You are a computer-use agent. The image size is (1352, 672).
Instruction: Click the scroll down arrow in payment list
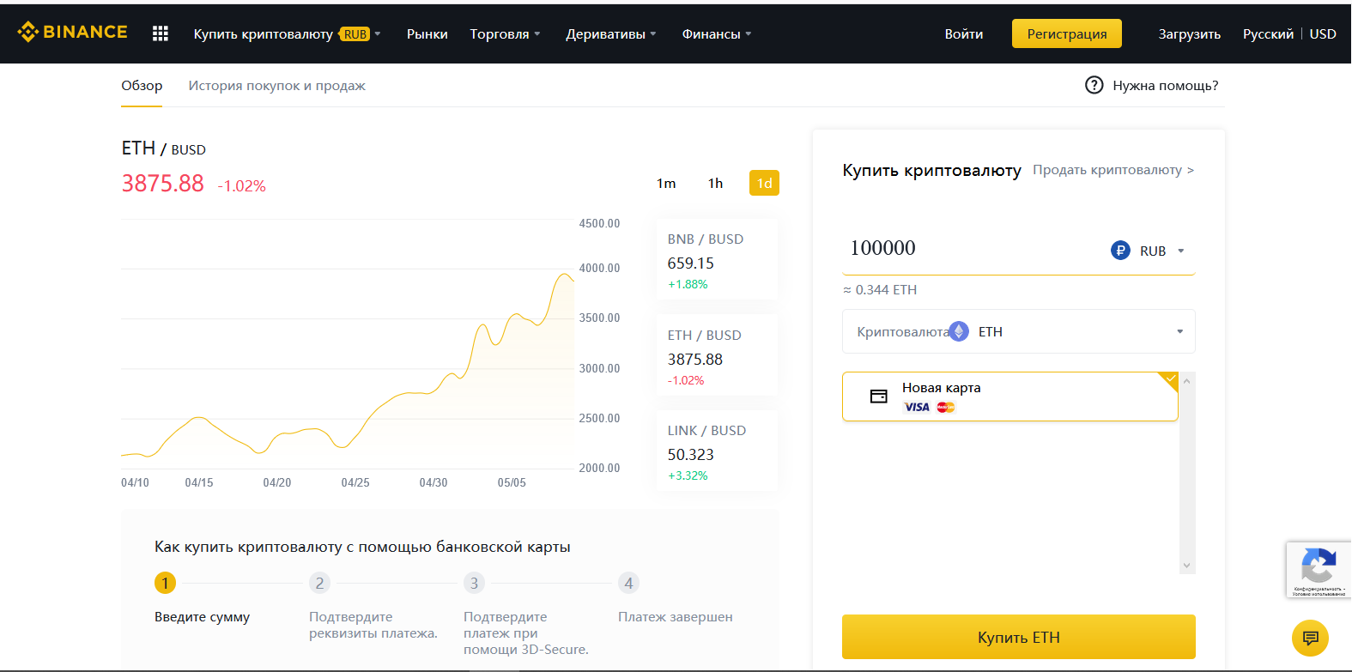[x=1187, y=566]
